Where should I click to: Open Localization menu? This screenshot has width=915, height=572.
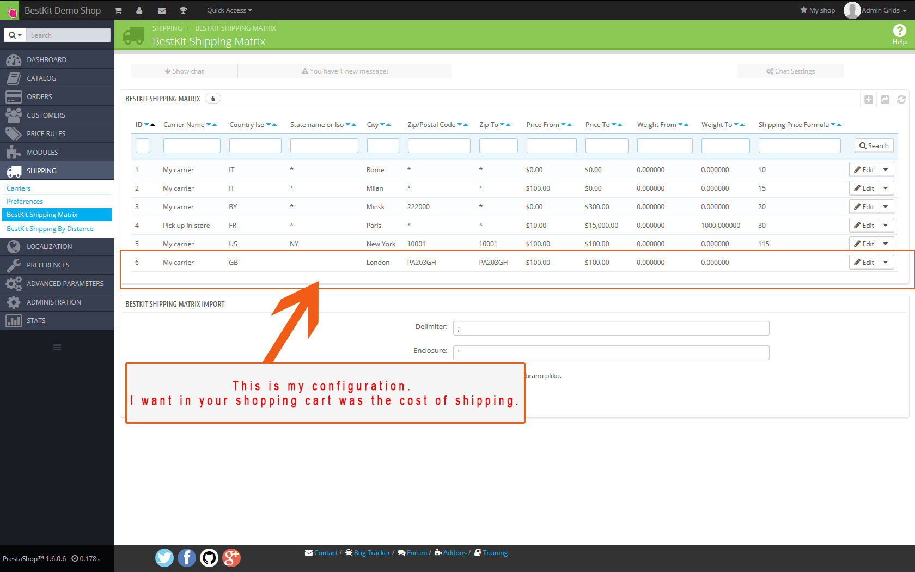[x=57, y=246]
